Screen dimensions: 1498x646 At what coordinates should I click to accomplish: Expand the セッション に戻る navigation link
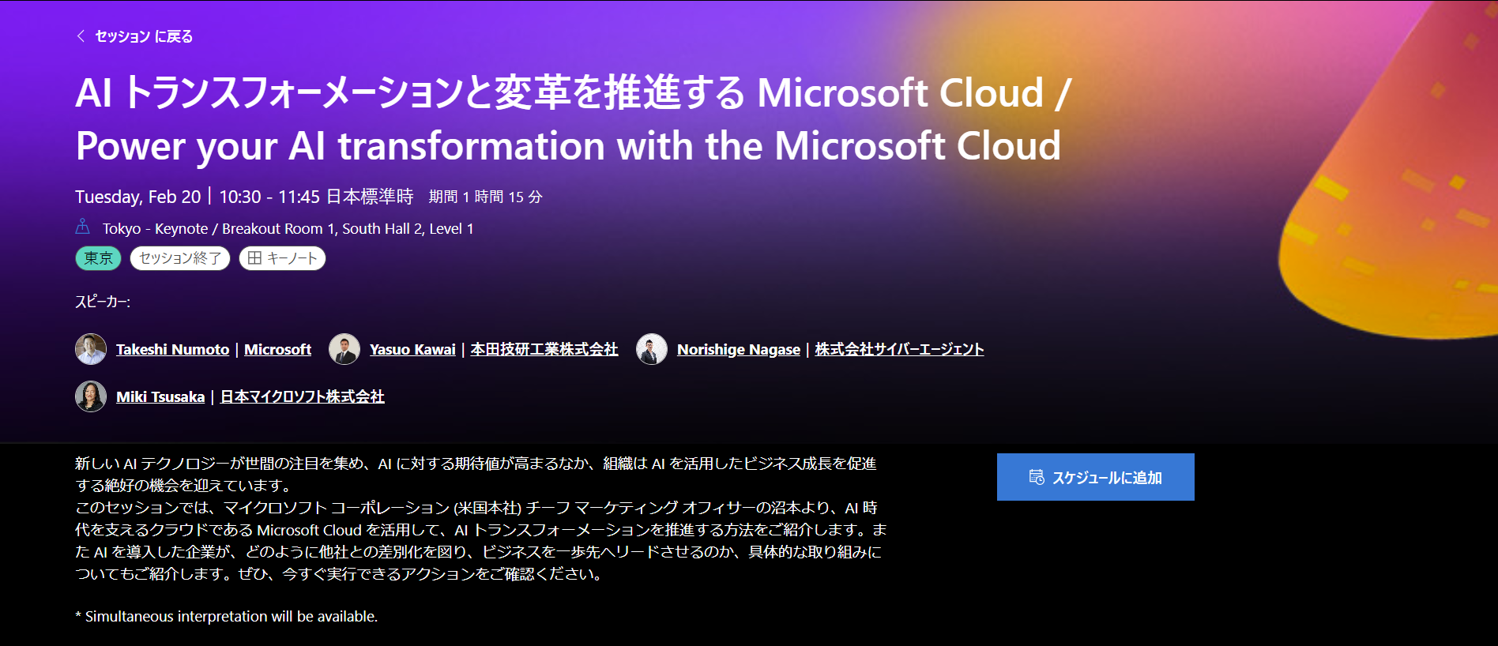(142, 36)
